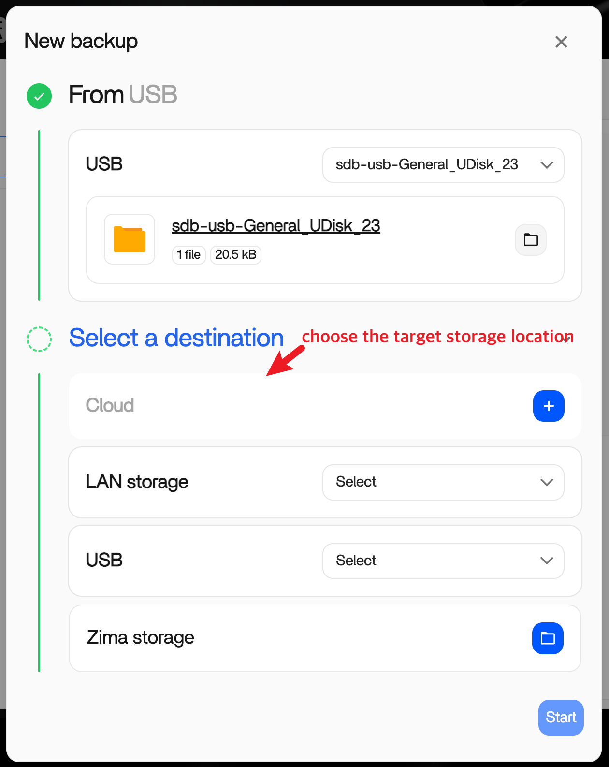
Task: Click the 1 file badge
Action: coord(188,255)
